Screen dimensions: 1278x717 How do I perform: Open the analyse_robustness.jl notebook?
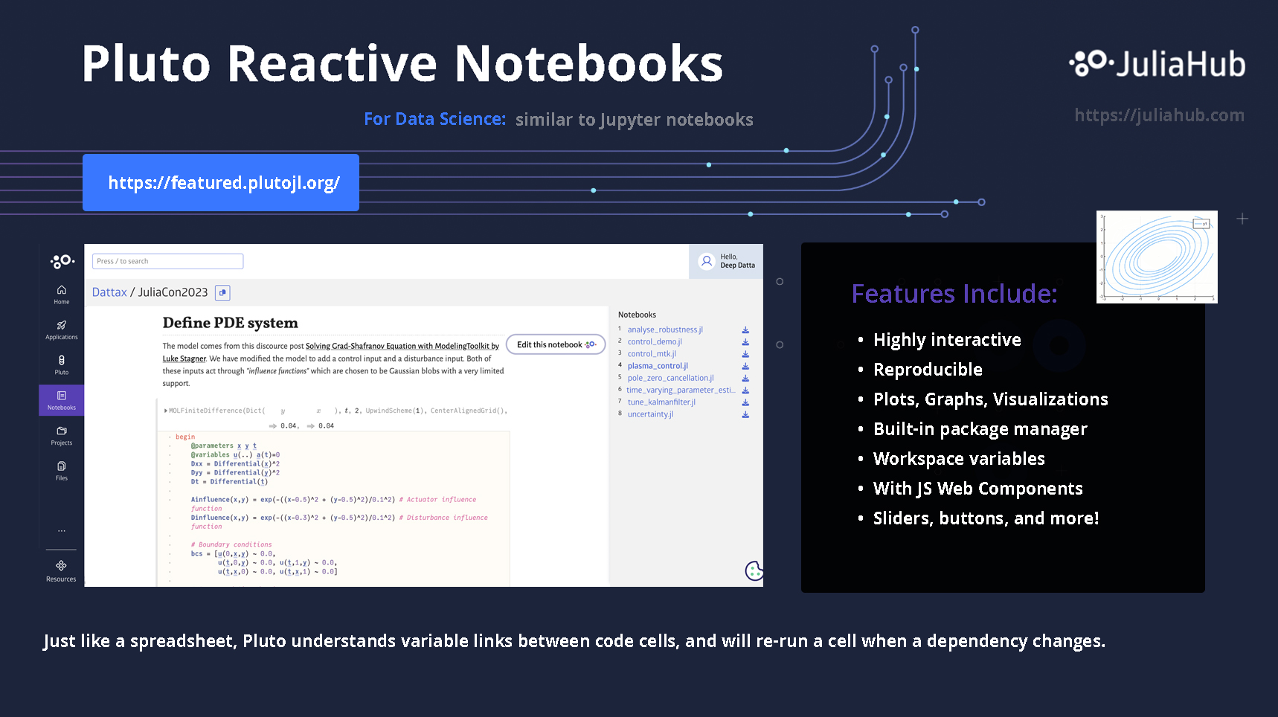pos(665,329)
